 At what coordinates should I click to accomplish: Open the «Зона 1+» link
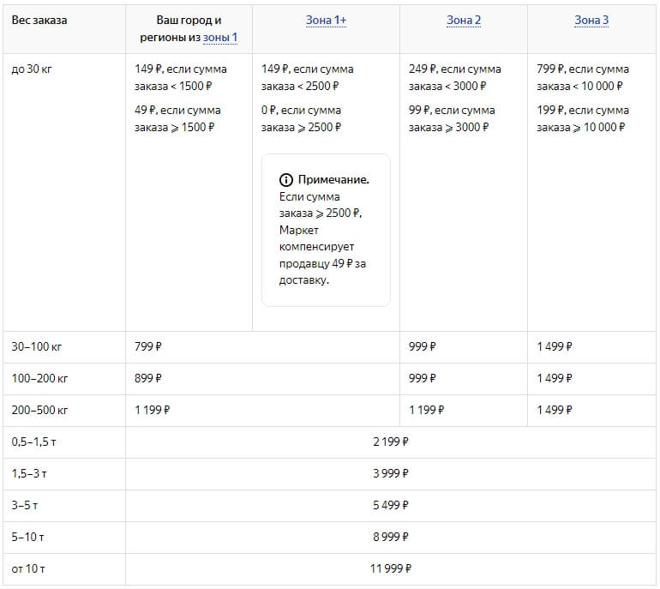point(326,21)
